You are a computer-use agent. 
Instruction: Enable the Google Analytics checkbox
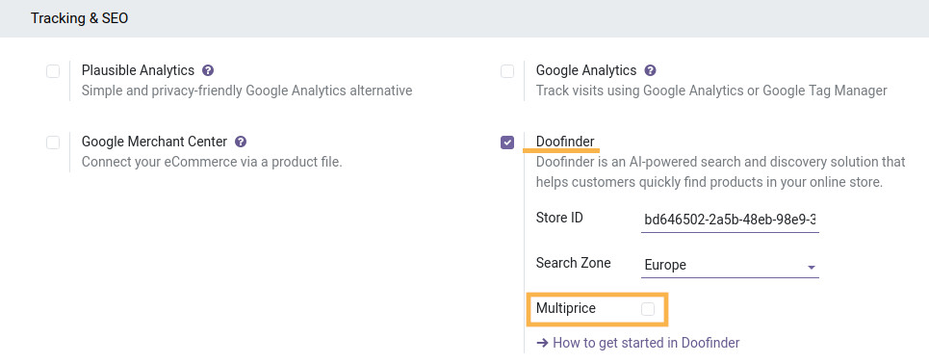point(507,71)
